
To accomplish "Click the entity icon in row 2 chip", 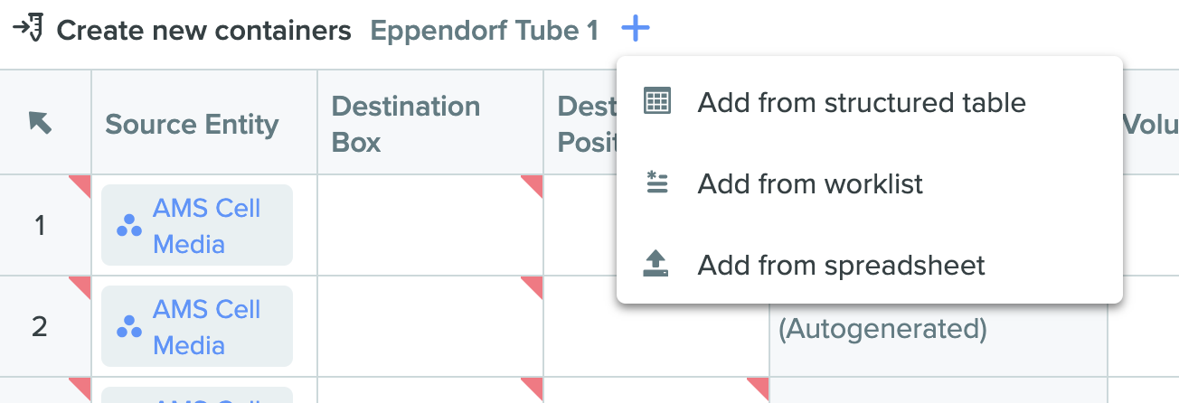I will (129, 327).
